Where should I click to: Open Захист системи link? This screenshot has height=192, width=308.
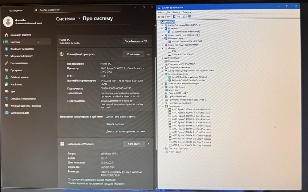(115, 124)
